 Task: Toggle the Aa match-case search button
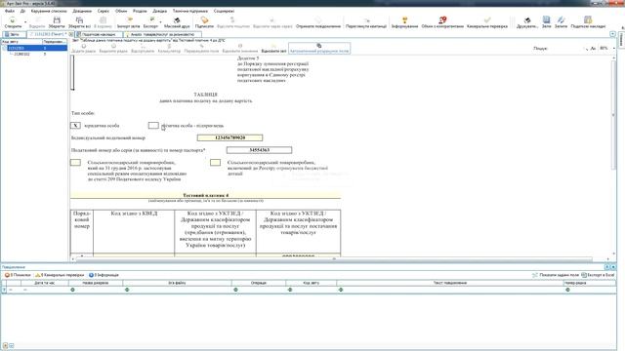[593, 48]
